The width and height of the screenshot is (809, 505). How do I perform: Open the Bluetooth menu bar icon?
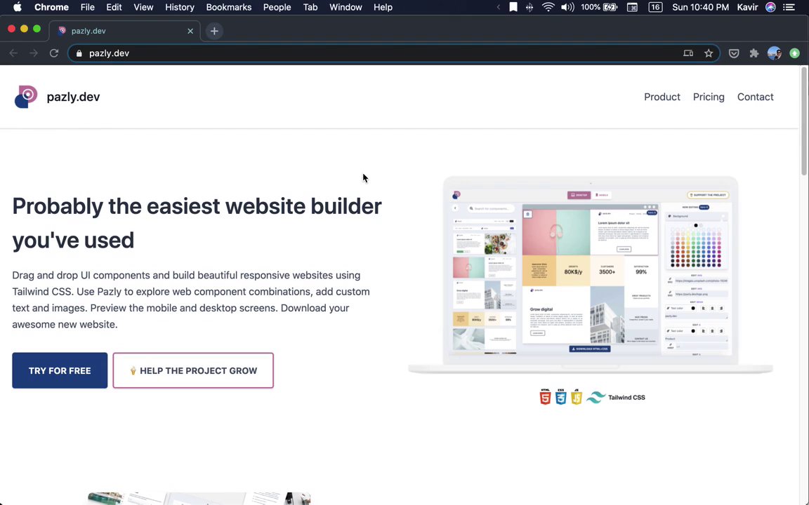pyautogui.click(x=530, y=7)
